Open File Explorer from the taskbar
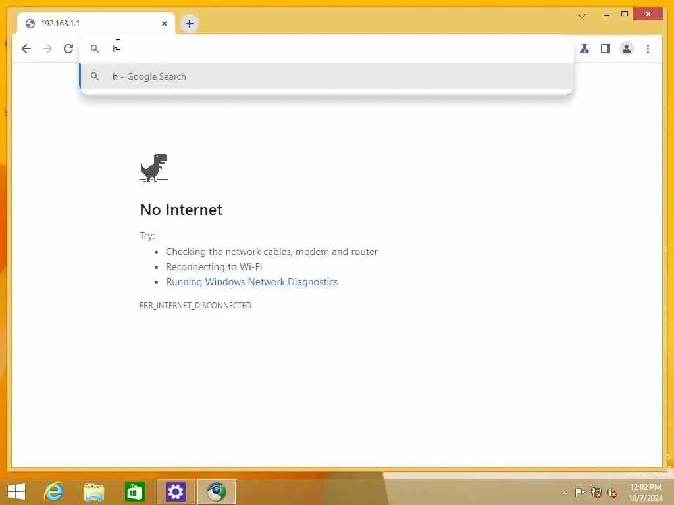Image resolution: width=674 pixels, height=505 pixels. (x=93, y=492)
